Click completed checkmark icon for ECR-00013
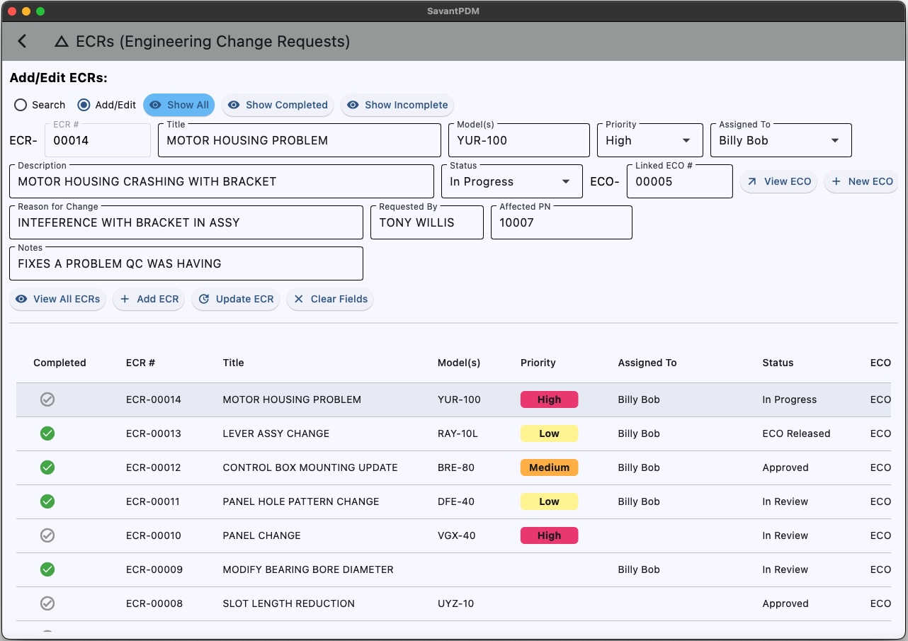 click(x=47, y=433)
